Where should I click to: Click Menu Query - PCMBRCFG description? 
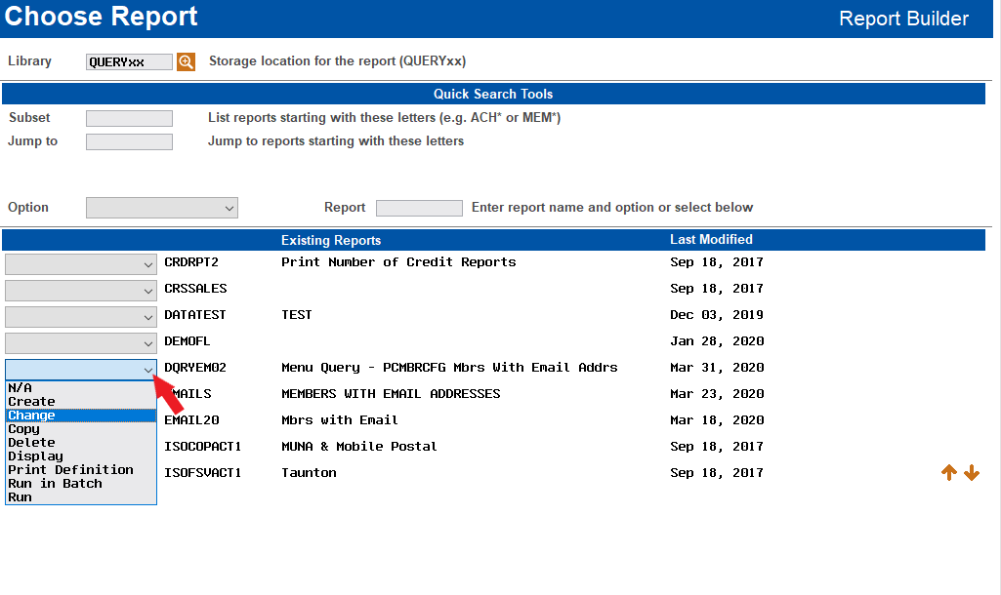[449, 368]
